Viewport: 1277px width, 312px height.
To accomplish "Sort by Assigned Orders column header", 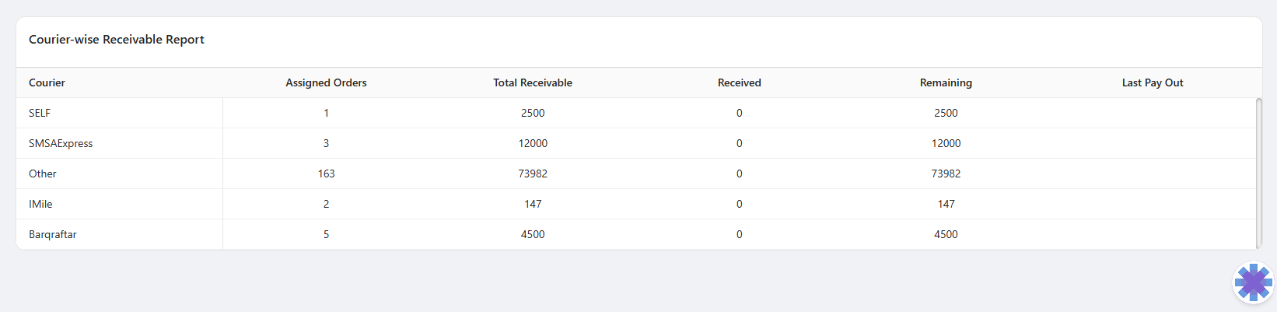I will 326,82.
